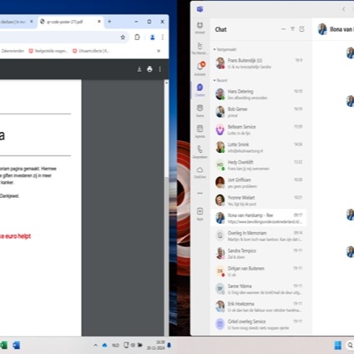Open OneDrive cloud icon in system tray

(104, 346)
